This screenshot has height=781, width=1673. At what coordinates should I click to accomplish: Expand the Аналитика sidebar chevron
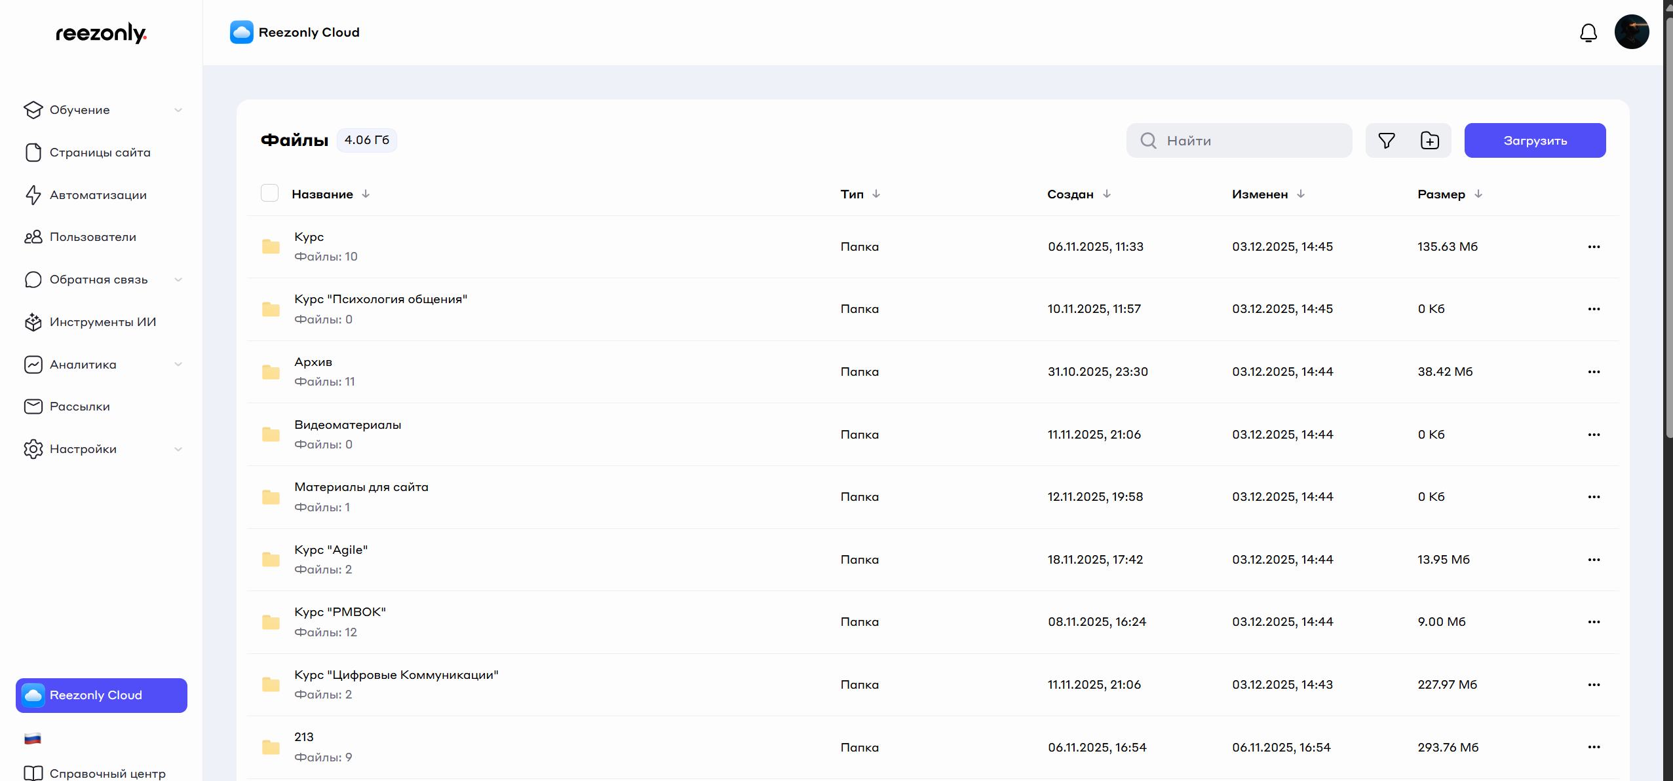point(178,365)
